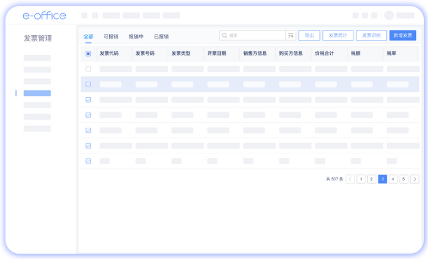
Task: Click the blue 新增发票 button
Action: point(402,36)
